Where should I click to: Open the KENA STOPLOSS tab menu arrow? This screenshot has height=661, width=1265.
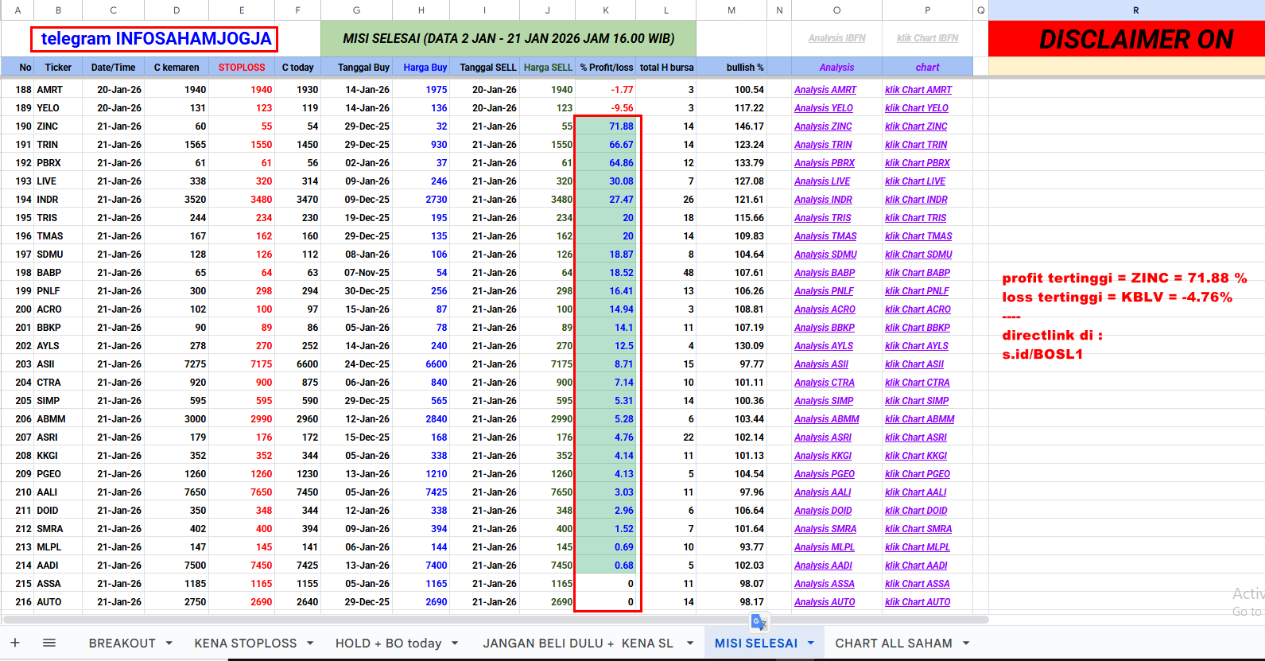click(x=310, y=643)
